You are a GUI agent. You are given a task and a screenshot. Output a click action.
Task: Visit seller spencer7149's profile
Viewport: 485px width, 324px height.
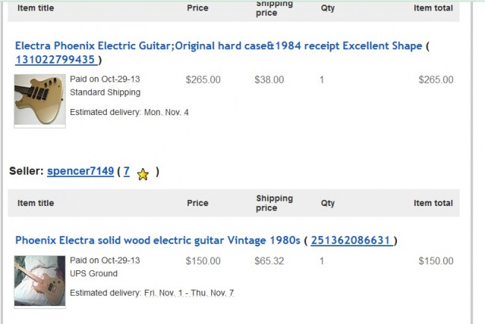click(81, 171)
